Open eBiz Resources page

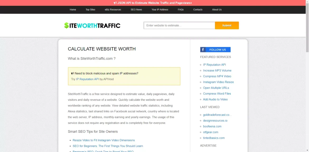point(113,10)
